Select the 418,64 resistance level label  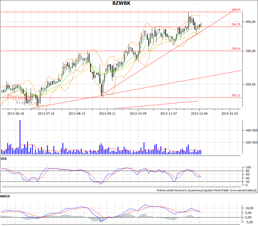pos(236,10)
